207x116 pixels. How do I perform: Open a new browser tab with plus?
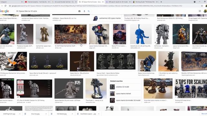(161, 2)
